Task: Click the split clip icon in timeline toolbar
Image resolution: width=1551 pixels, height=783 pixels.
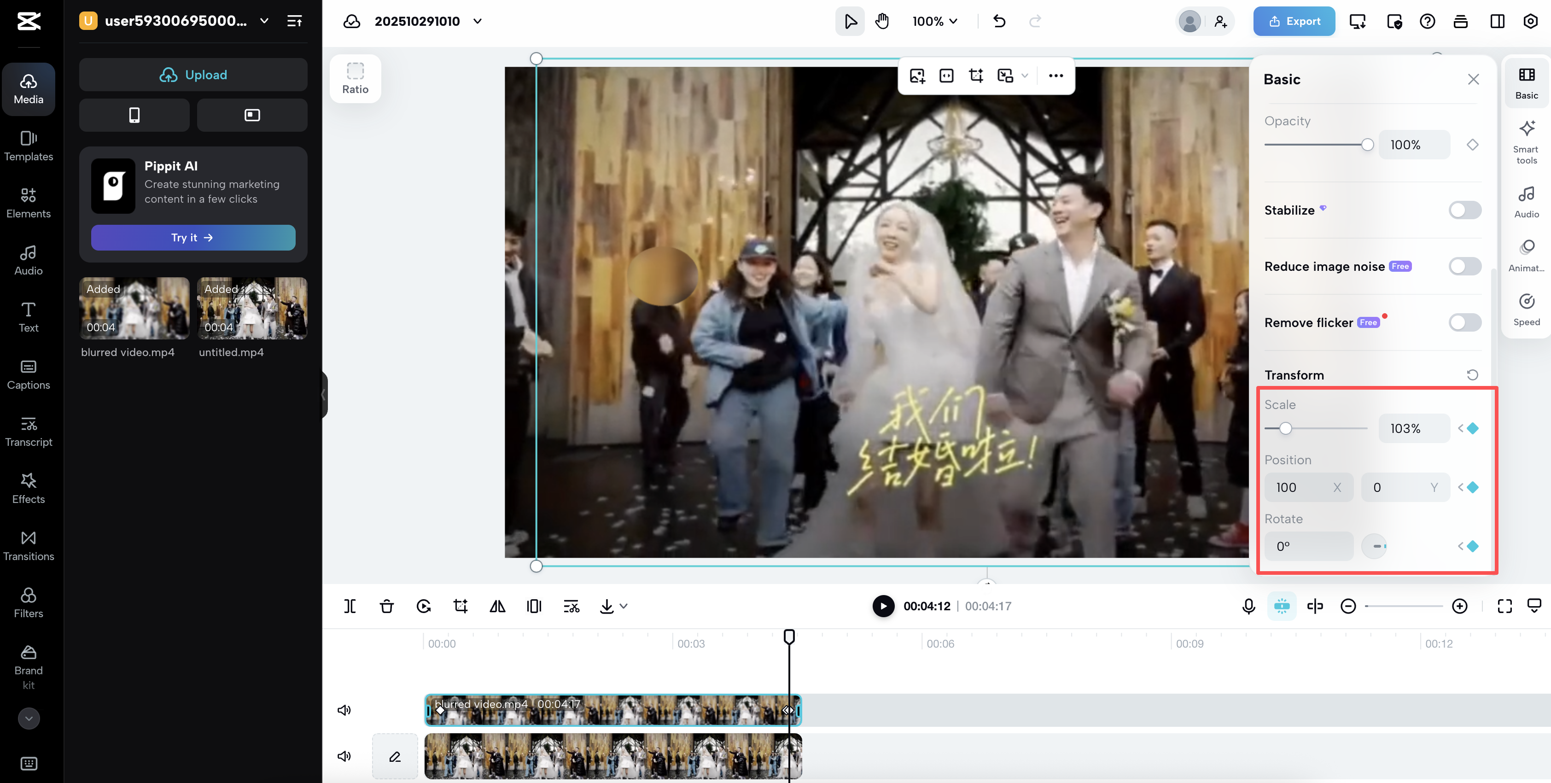Action: (350, 606)
